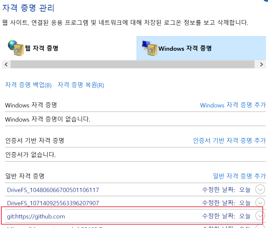This screenshot has height=228, width=268.
Task: Click the 일반 자격 증명 추가 link
Action: pos(240,176)
